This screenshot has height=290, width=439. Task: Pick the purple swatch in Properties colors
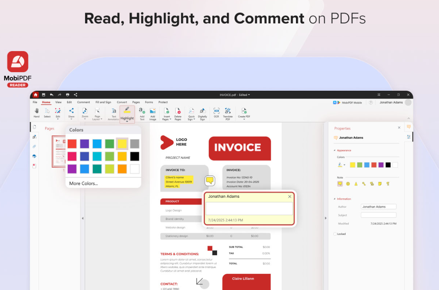pos(381,165)
